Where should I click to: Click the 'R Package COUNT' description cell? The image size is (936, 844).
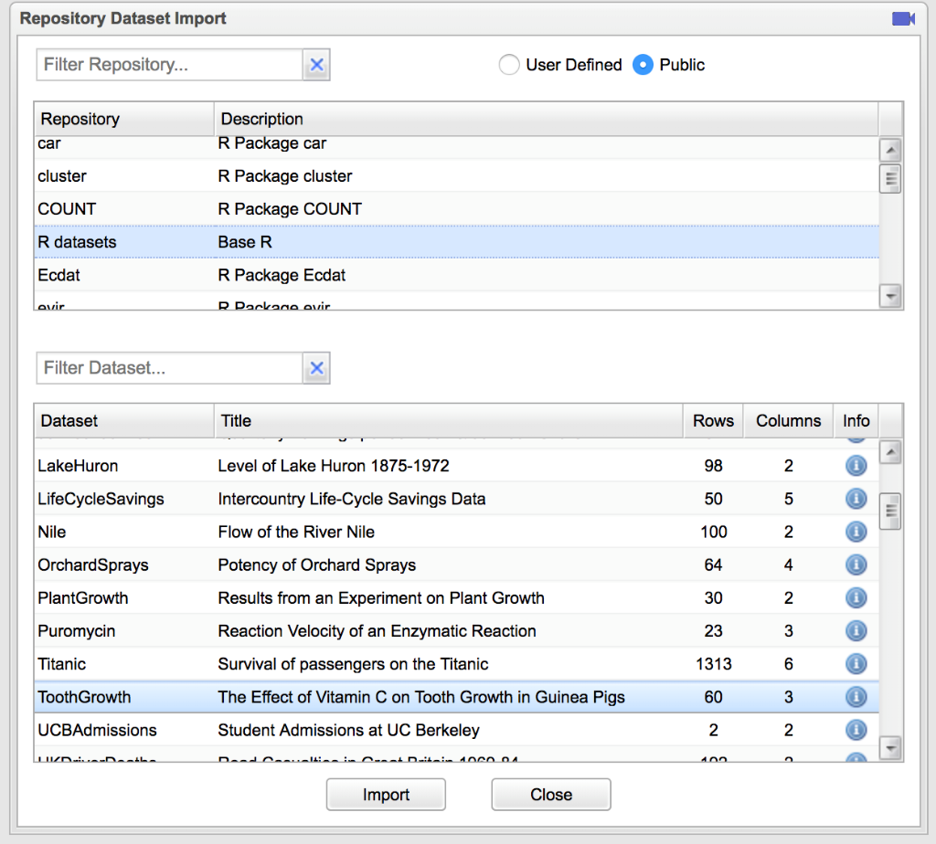tap(290, 209)
